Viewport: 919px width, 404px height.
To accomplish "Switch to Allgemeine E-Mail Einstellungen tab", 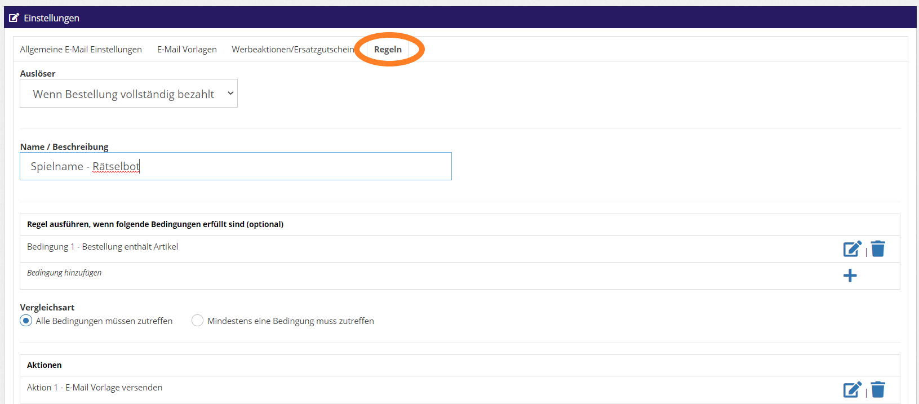I will point(81,50).
